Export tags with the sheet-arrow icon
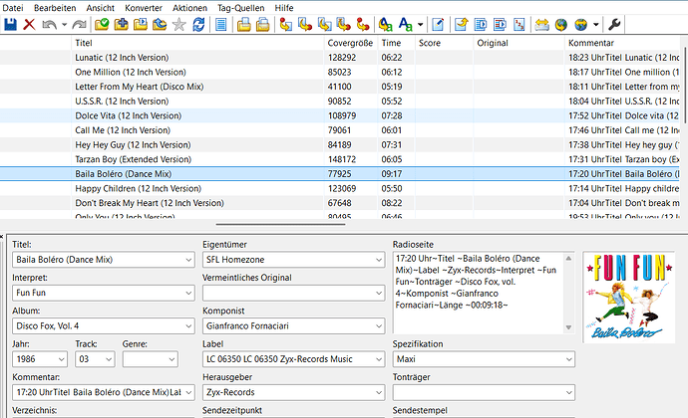The width and height of the screenshot is (688, 418). pyautogui.click(x=461, y=25)
